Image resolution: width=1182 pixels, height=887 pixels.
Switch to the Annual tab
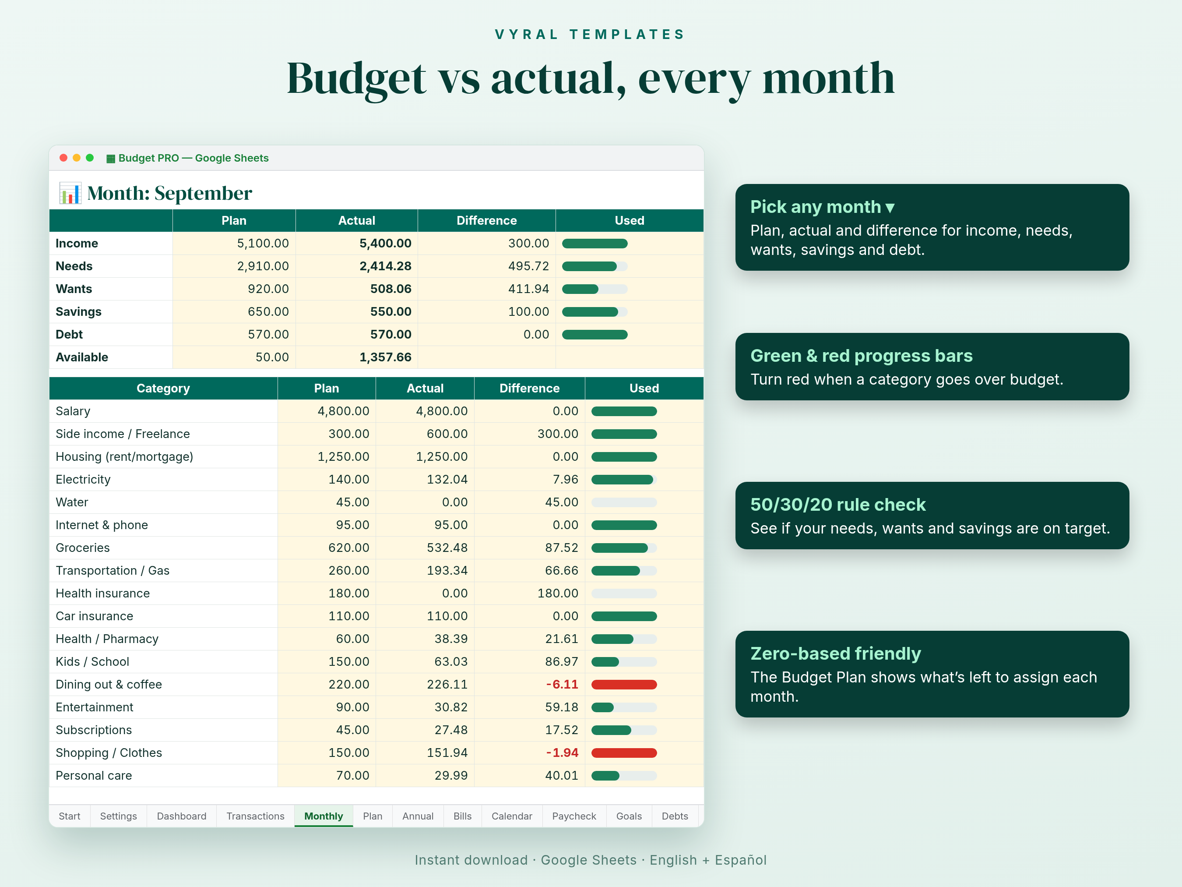pyautogui.click(x=418, y=816)
